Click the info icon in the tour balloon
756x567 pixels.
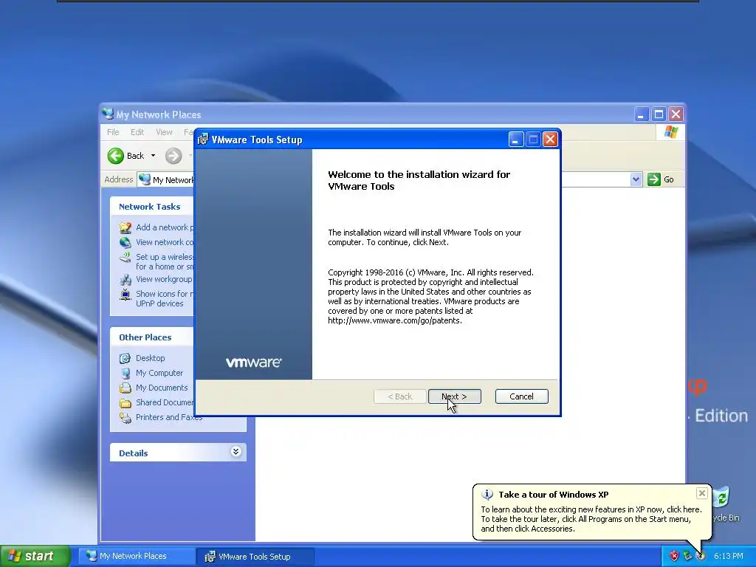487,494
